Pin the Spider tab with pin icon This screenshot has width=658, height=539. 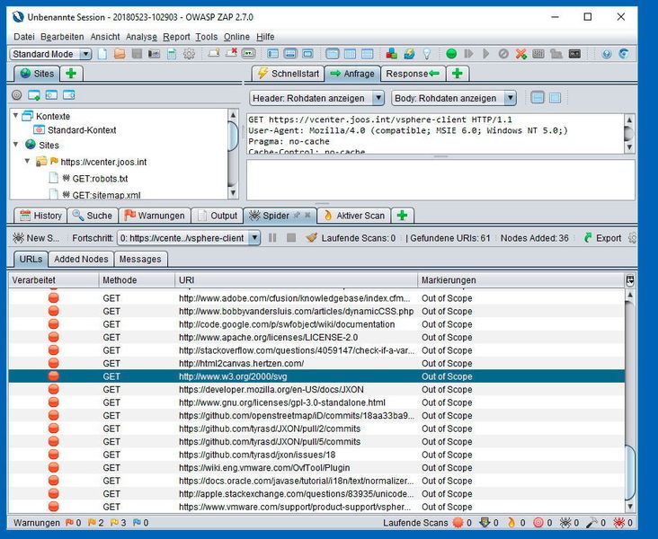click(298, 216)
